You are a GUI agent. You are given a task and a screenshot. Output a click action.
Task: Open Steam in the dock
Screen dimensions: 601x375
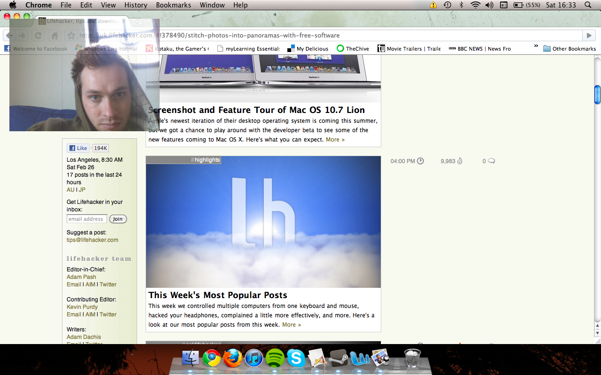pyautogui.click(x=339, y=359)
